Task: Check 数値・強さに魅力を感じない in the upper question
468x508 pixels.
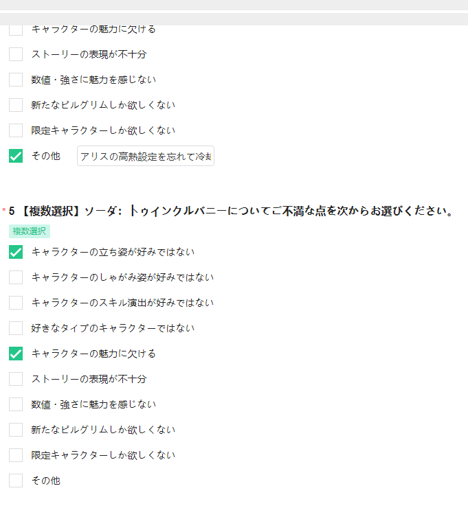Action: [x=16, y=80]
